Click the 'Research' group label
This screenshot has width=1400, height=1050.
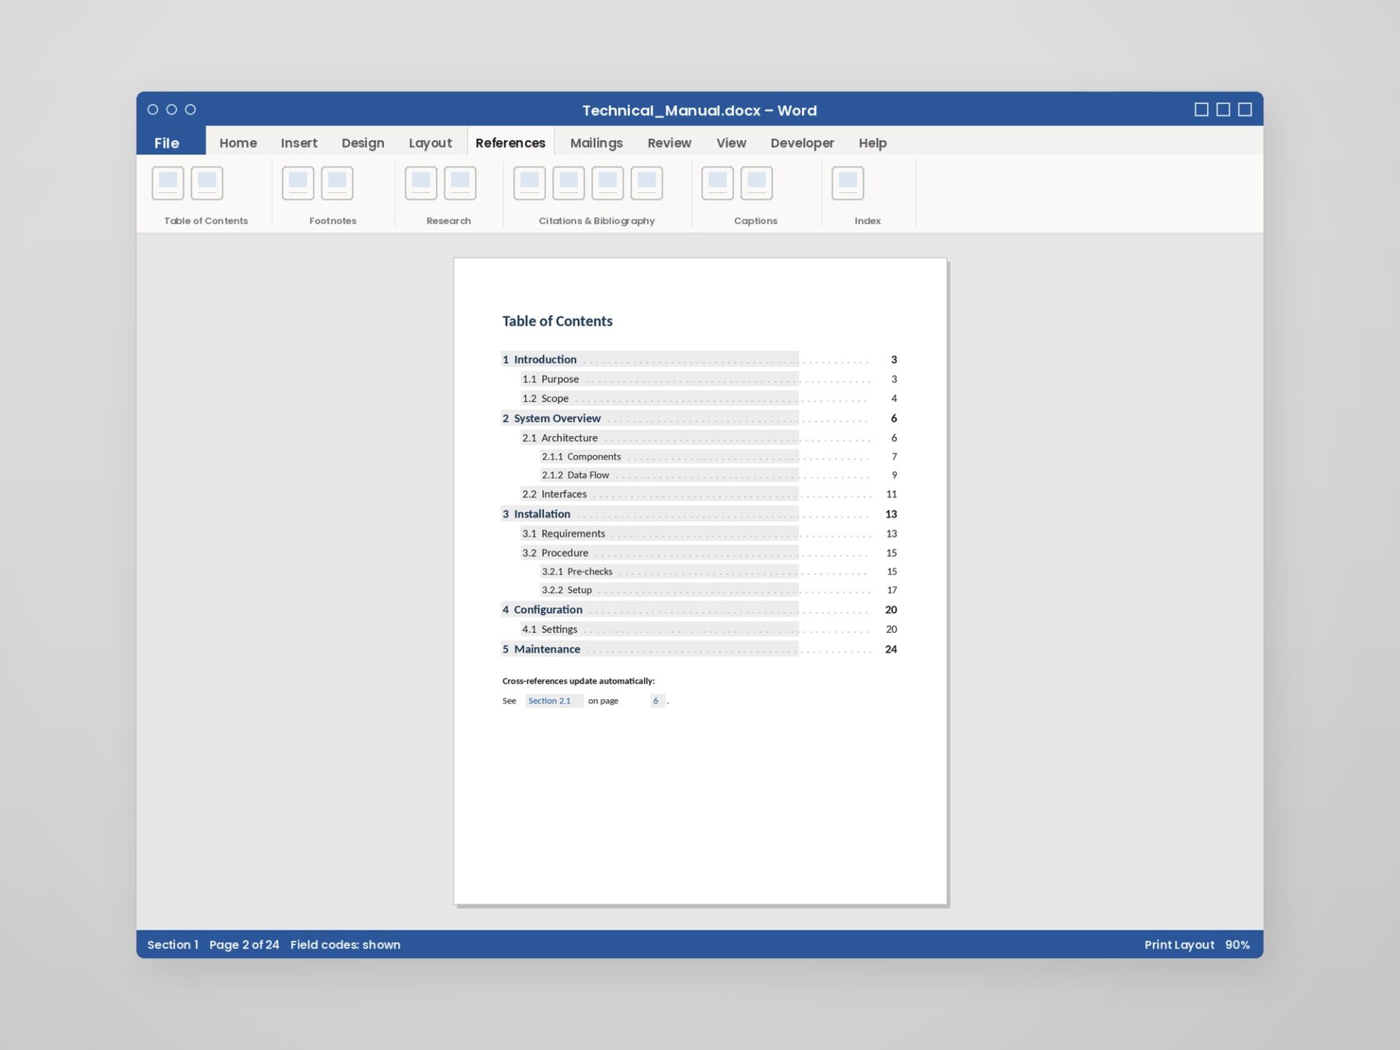[x=448, y=221]
